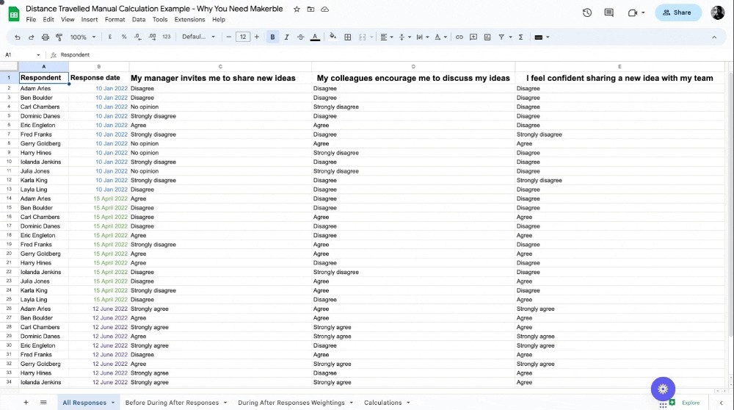
Task: Click the font size field showing 12
Action: (242, 37)
